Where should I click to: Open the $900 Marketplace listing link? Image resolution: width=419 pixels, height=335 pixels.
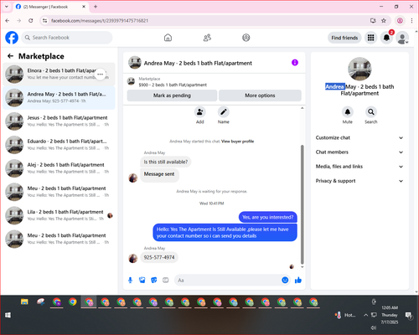[x=173, y=85]
